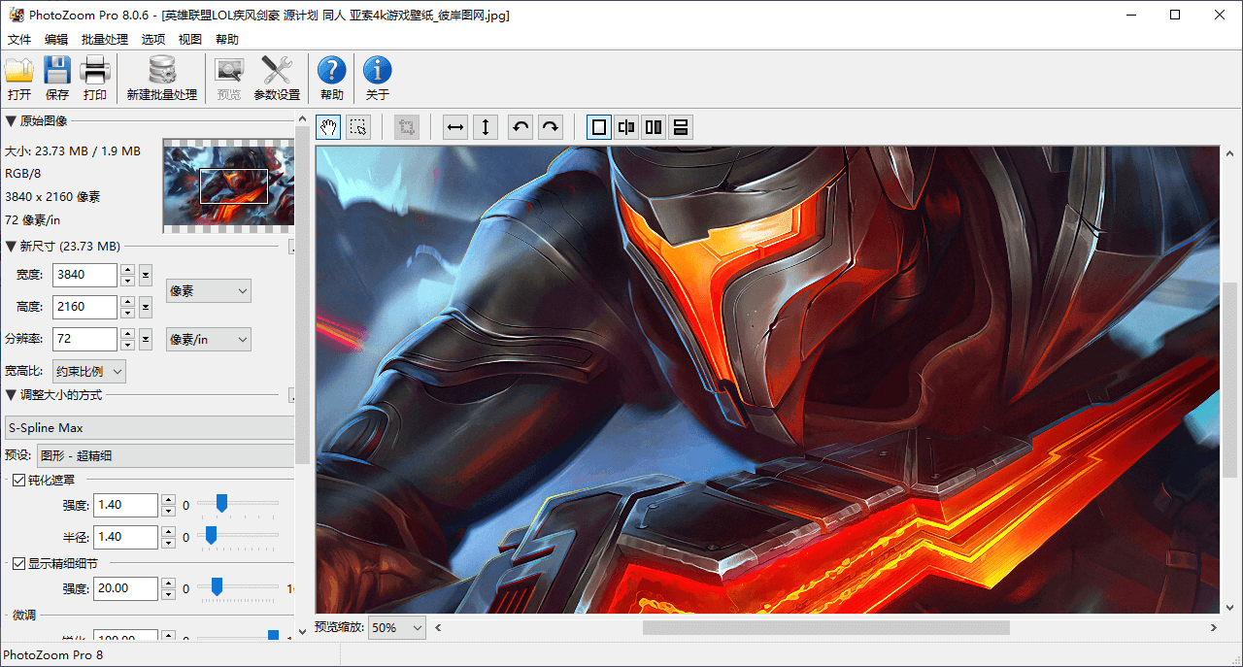Flip the image horizontally
1243x667 pixels.
[454, 127]
